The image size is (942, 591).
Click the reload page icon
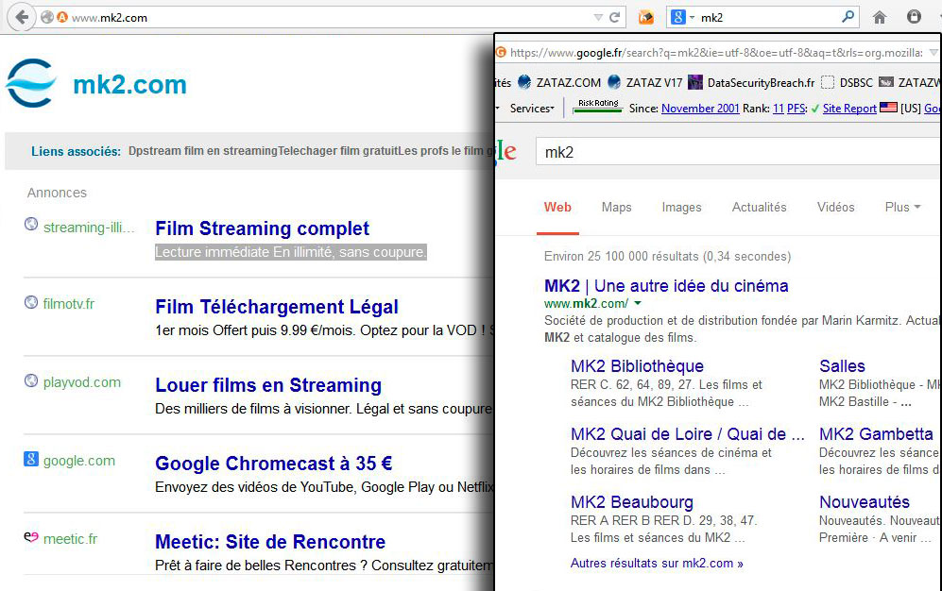(614, 17)
